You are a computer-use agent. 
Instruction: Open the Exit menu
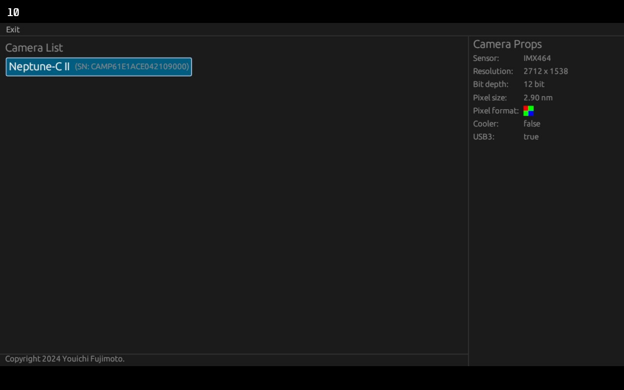click(x=12, y=30)
